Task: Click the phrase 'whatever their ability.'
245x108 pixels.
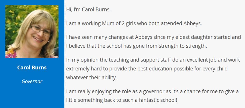Action: coord(91,77)
